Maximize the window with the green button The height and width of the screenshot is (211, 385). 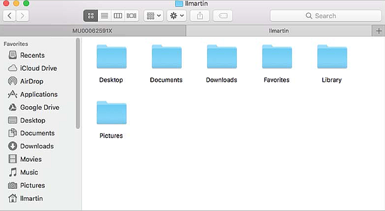point(26,3)
